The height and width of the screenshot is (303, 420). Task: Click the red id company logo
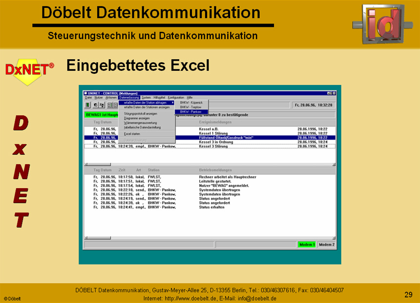pos(382,23)
